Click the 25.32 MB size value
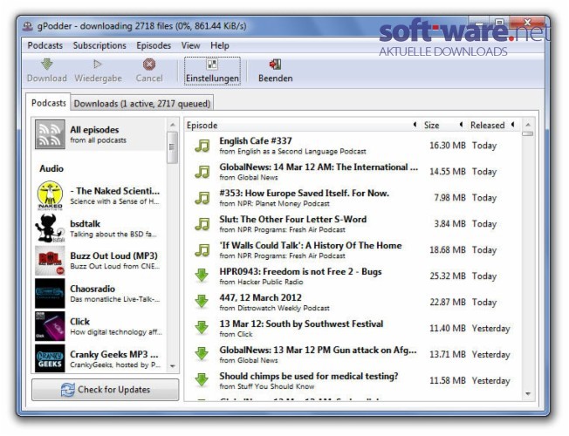 (448, 276)
